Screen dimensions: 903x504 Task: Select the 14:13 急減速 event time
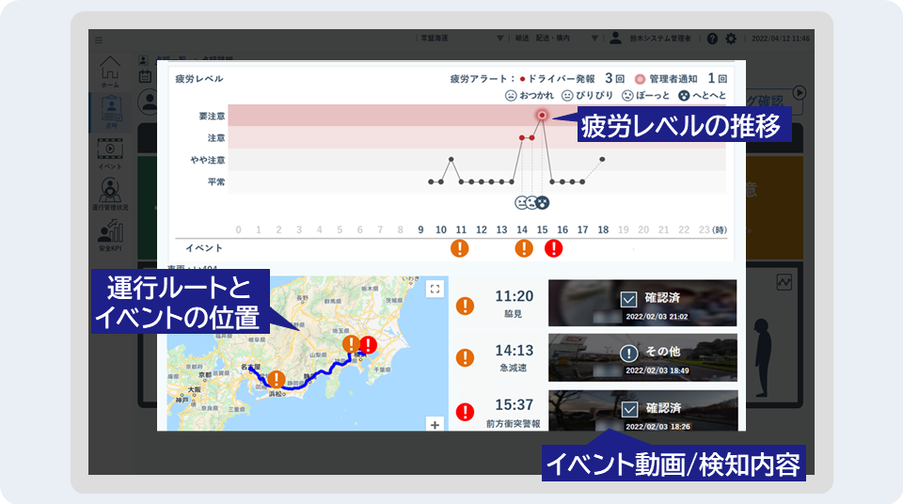(515, 350)
